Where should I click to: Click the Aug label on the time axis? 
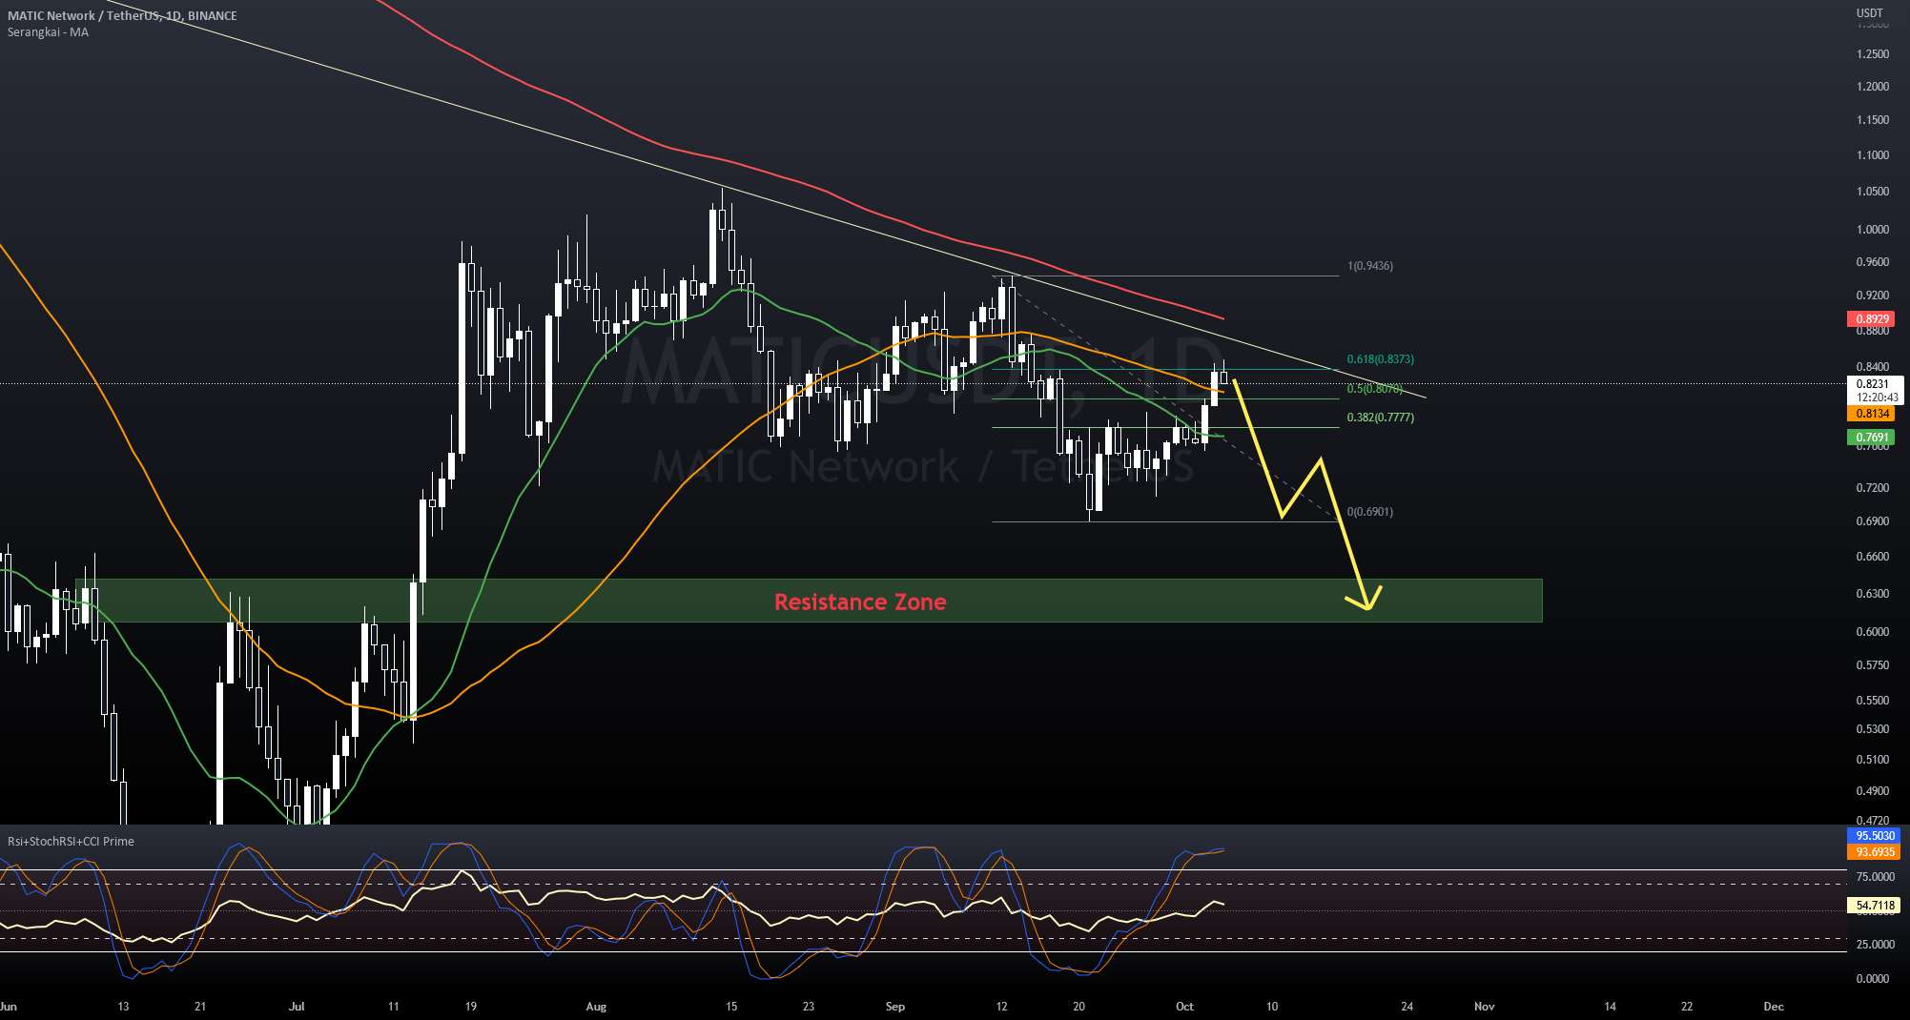click(596, 1006)
